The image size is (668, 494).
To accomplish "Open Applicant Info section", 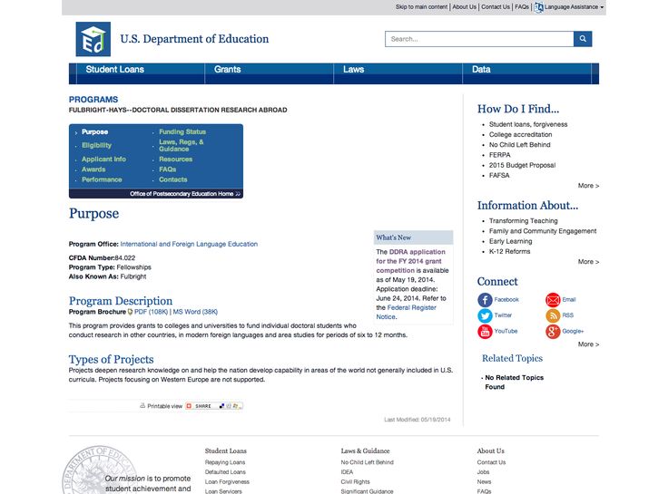I will (x=104, y=160).
